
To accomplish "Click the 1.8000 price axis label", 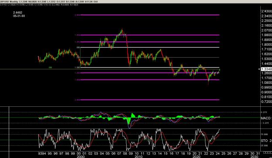I will click(x=267, y=44).
